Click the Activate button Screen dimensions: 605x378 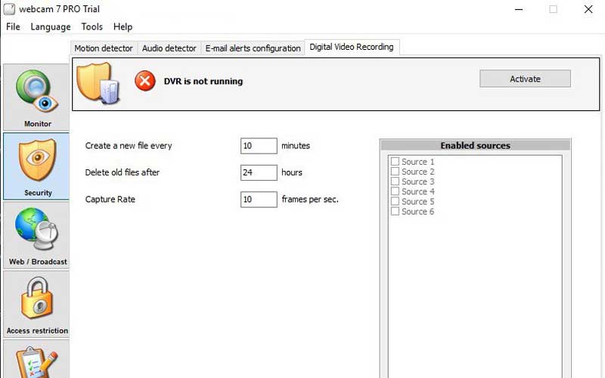point(525,79)
